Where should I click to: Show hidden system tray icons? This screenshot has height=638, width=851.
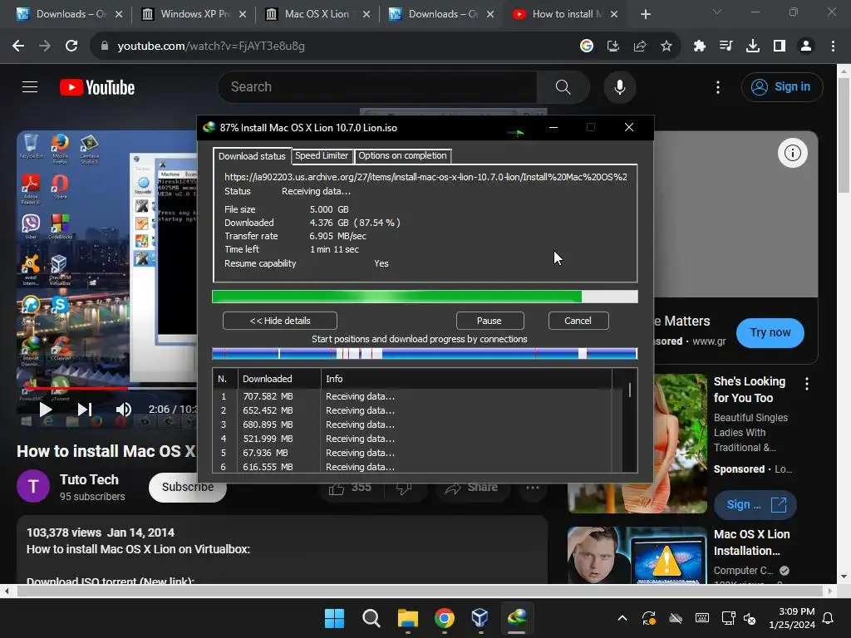click(622, 618)
